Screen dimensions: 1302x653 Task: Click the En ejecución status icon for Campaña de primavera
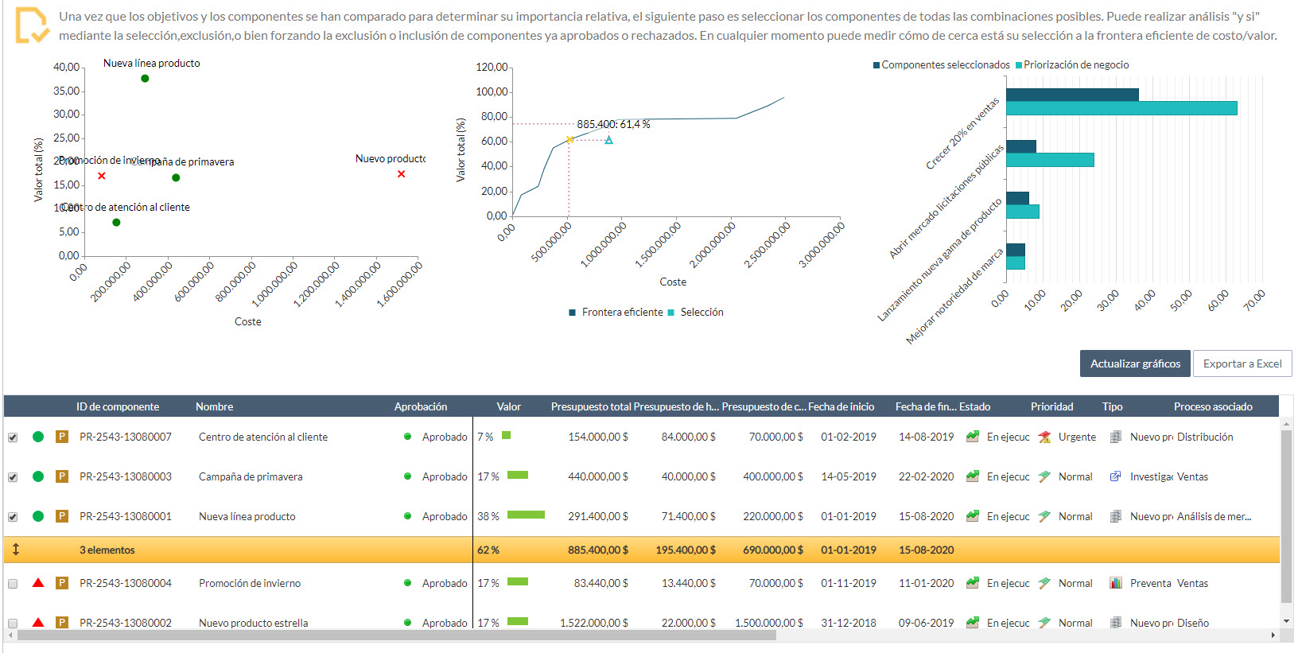(x=972, y=476)
